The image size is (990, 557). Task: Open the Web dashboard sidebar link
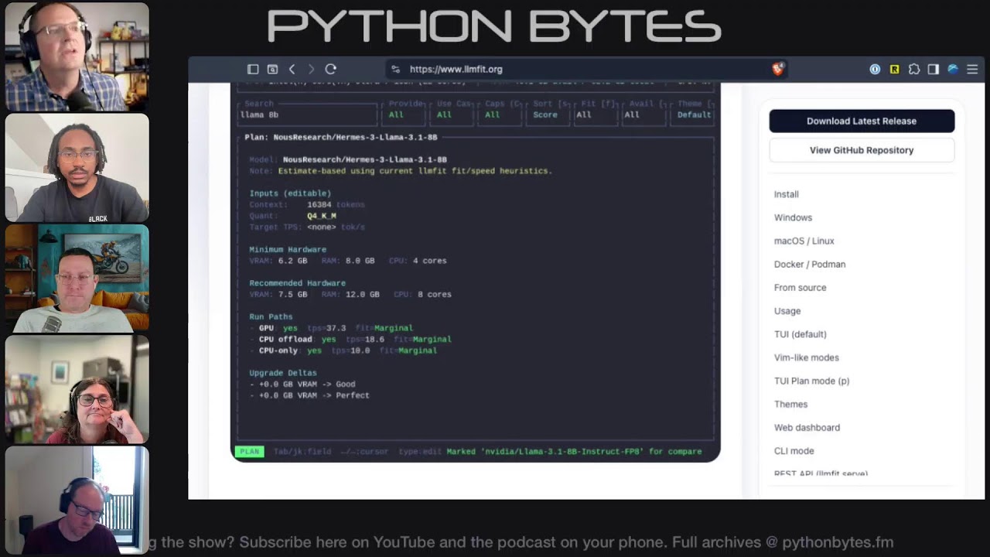click(807, 427)
